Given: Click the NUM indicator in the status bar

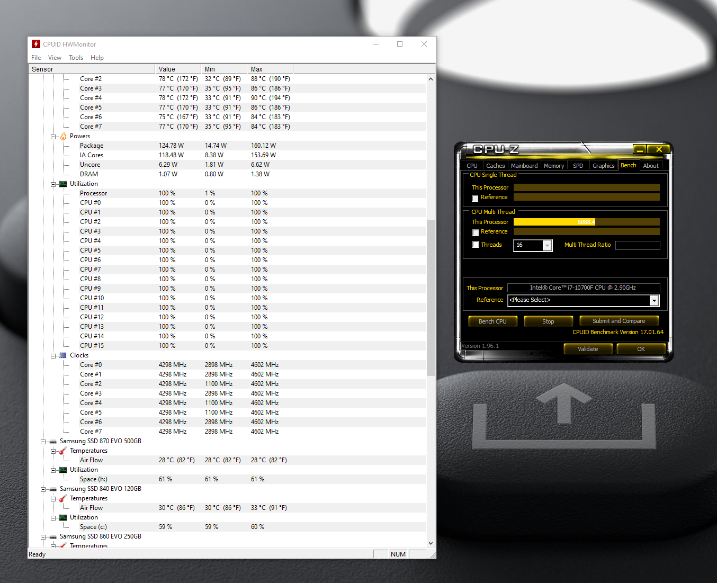Looking at the screenshot, I should (x=398, y=554).
